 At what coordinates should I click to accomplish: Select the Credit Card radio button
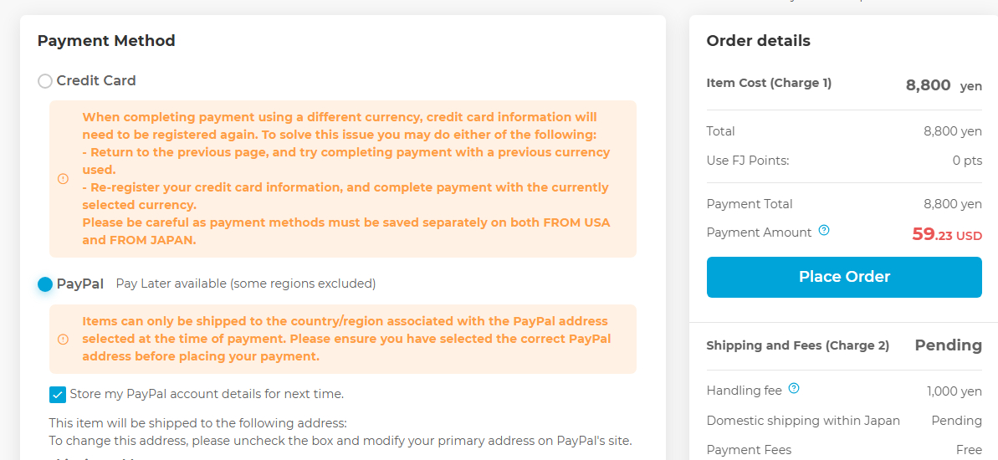[45, 81]
